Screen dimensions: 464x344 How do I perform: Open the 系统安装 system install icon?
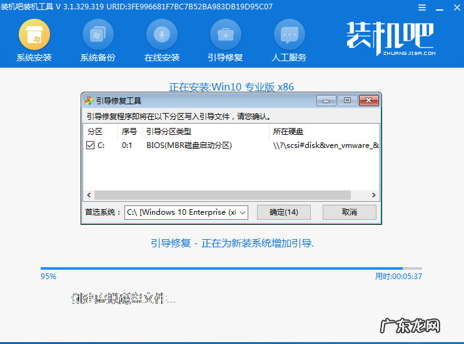[x=34, y=34]
